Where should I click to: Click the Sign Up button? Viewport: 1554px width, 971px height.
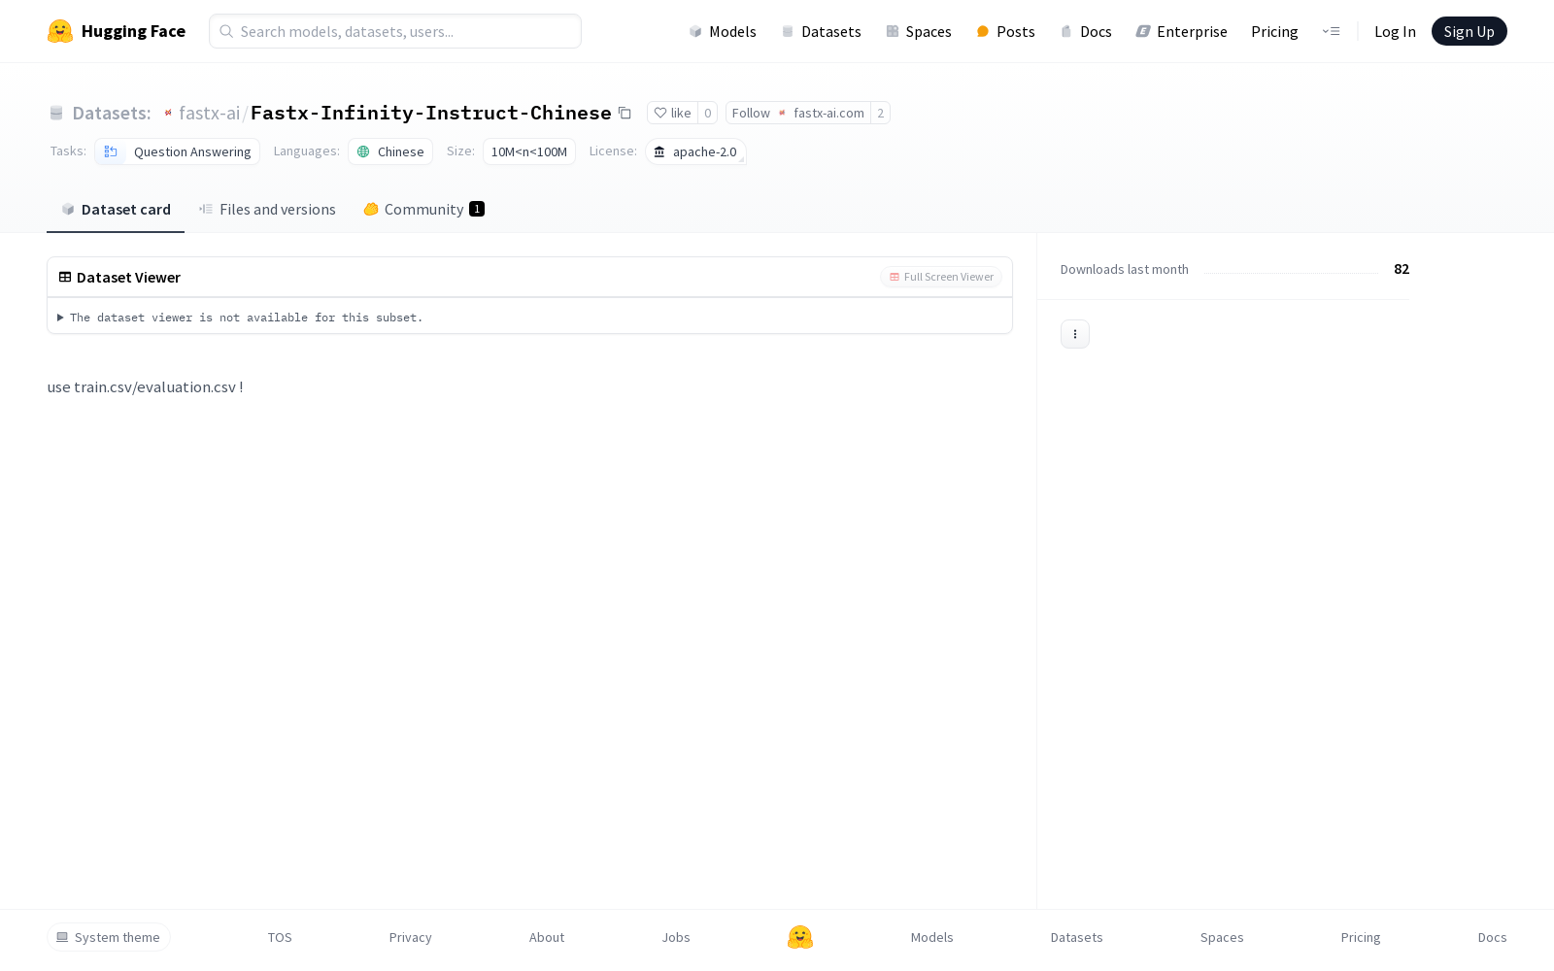pyautogui.click(x=1469, y=31)
